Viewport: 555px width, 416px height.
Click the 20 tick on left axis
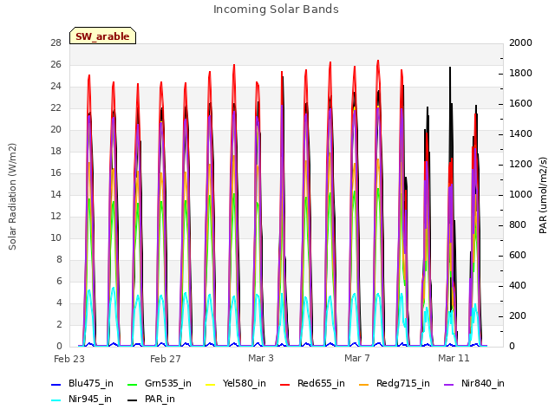click(x=55, y=129)
